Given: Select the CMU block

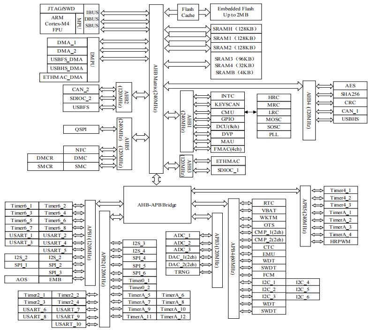Looking at the screenshot, I should click(x=227, y=112).
